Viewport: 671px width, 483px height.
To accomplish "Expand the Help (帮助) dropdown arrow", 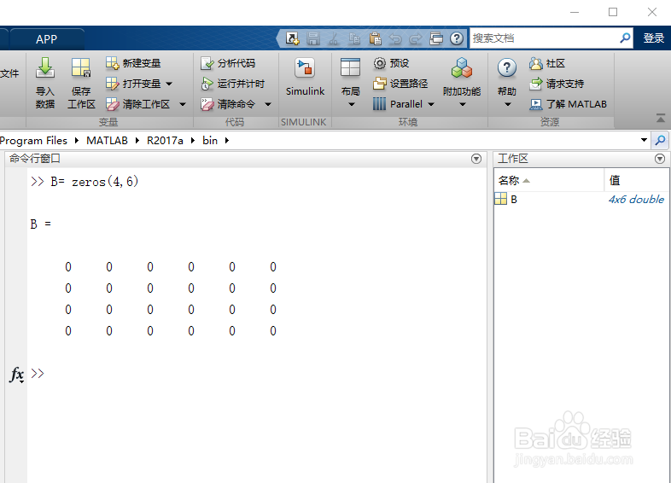I will (508, 104).
